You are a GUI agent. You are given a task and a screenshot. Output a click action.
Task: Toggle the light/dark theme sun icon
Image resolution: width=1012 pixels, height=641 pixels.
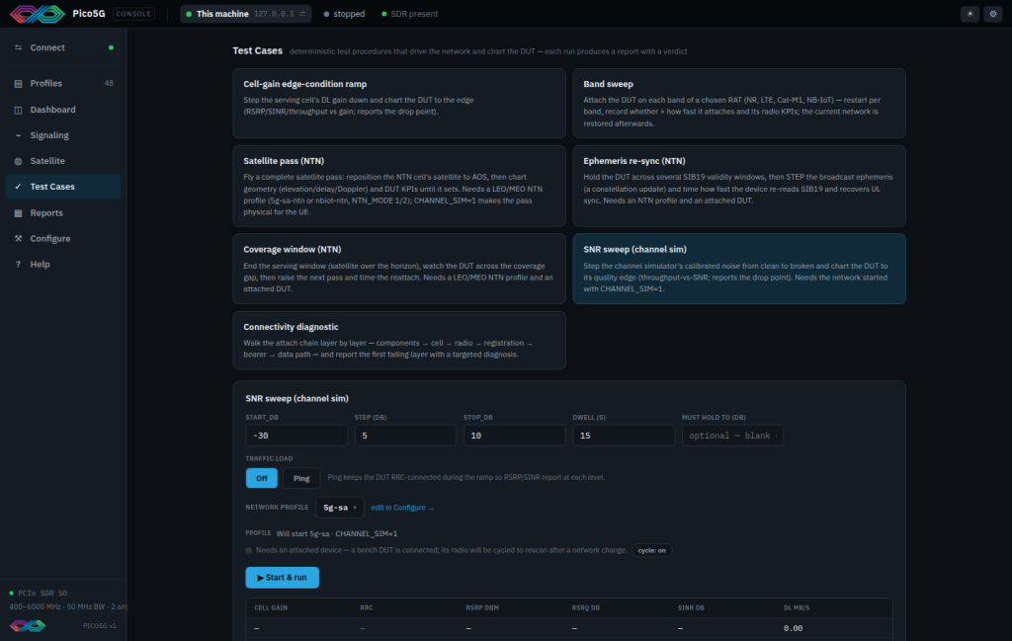pos(970,14)
